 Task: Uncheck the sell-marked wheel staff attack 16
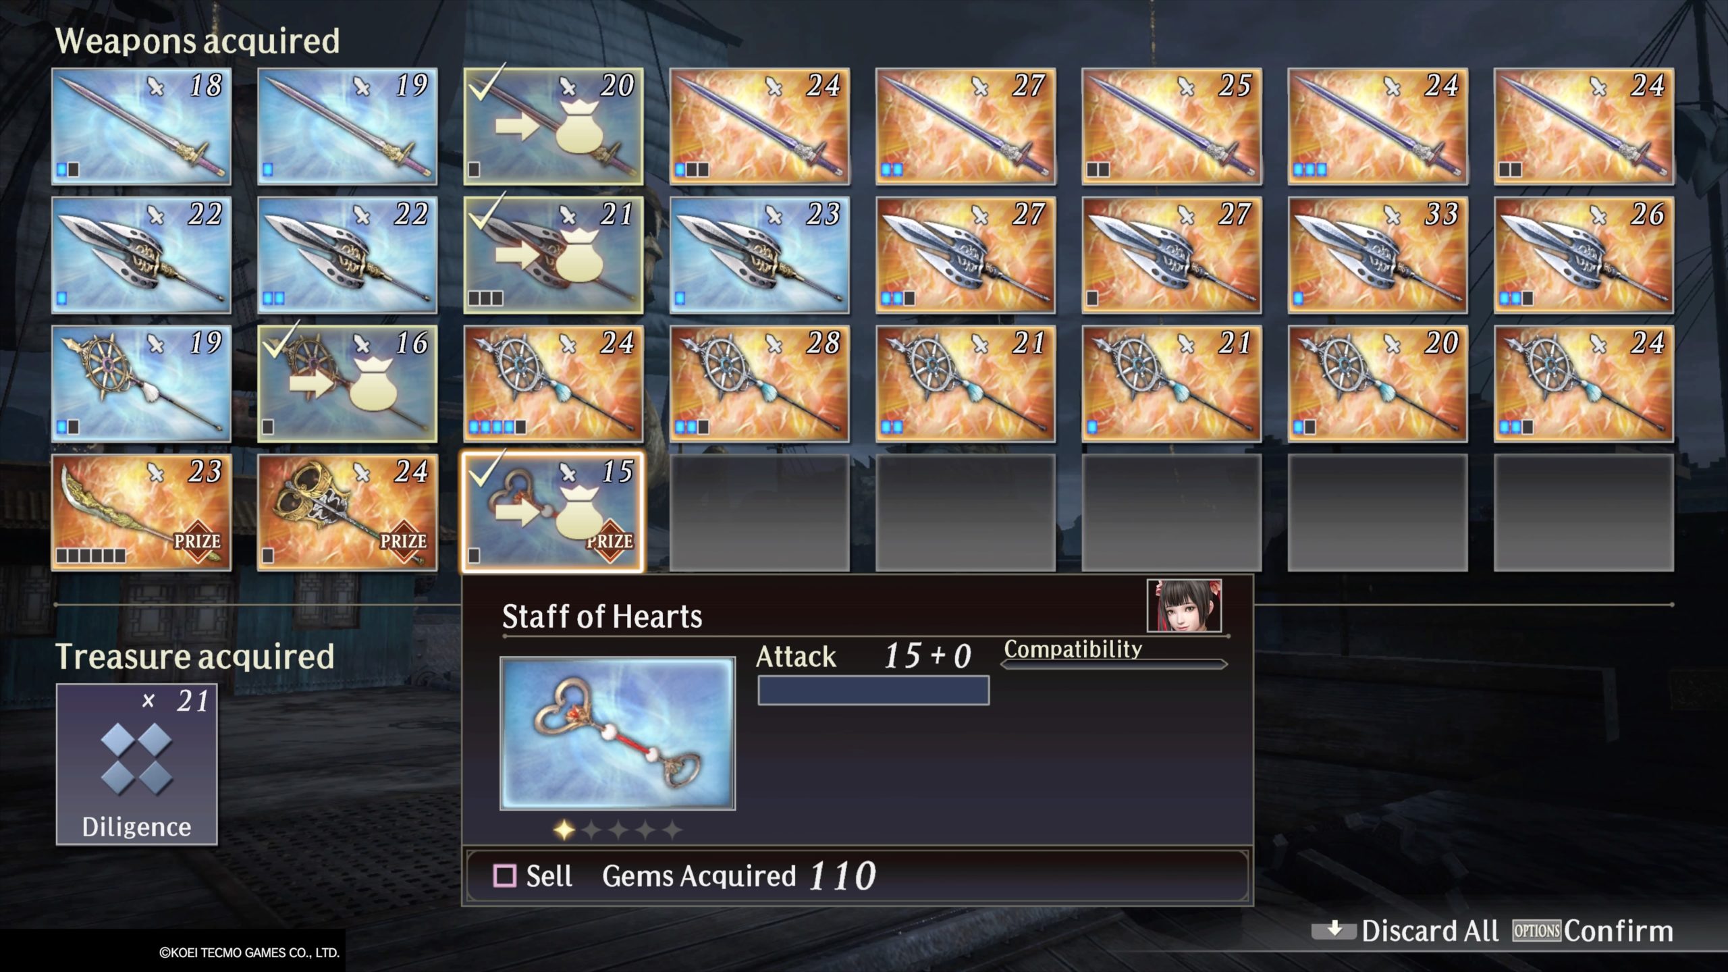(347, 384)
